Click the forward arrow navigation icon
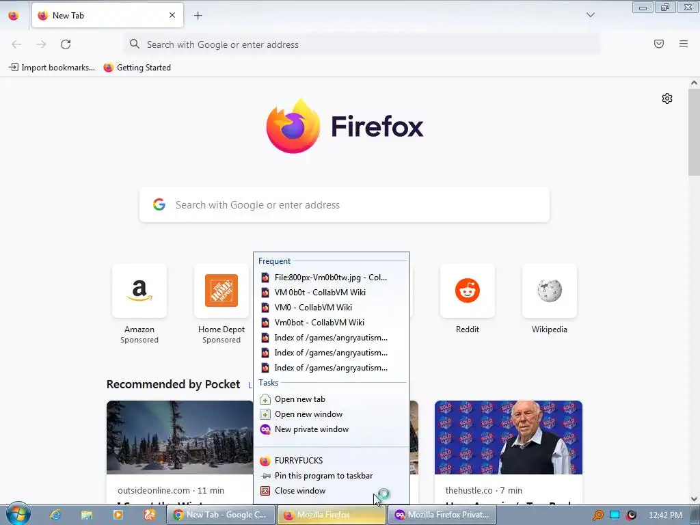The width and height of the screenshot is (700, 525). pyautogui.click(x=41, y=44)
